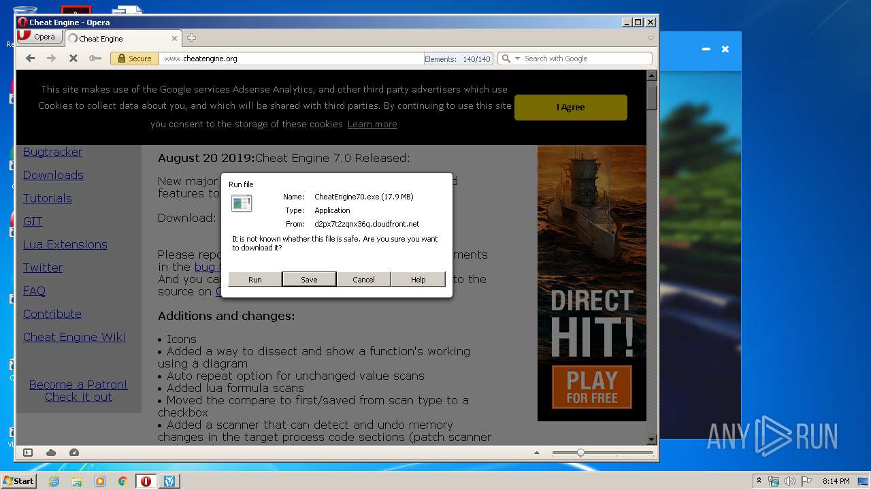Open the password key wand icon
The height and width of the screenshot is (490, 871).
[95, 59]
